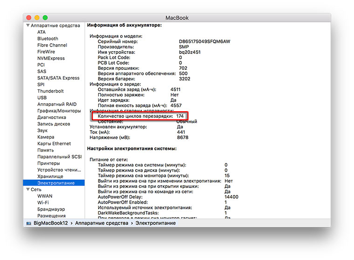Open WWAN under Сеть
This screenshot has width=354, height=260.
point(45,196)
